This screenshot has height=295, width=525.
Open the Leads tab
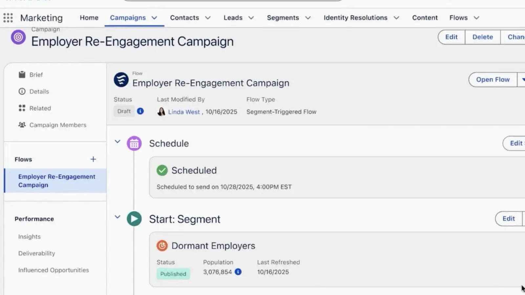[x=233, y=18]
